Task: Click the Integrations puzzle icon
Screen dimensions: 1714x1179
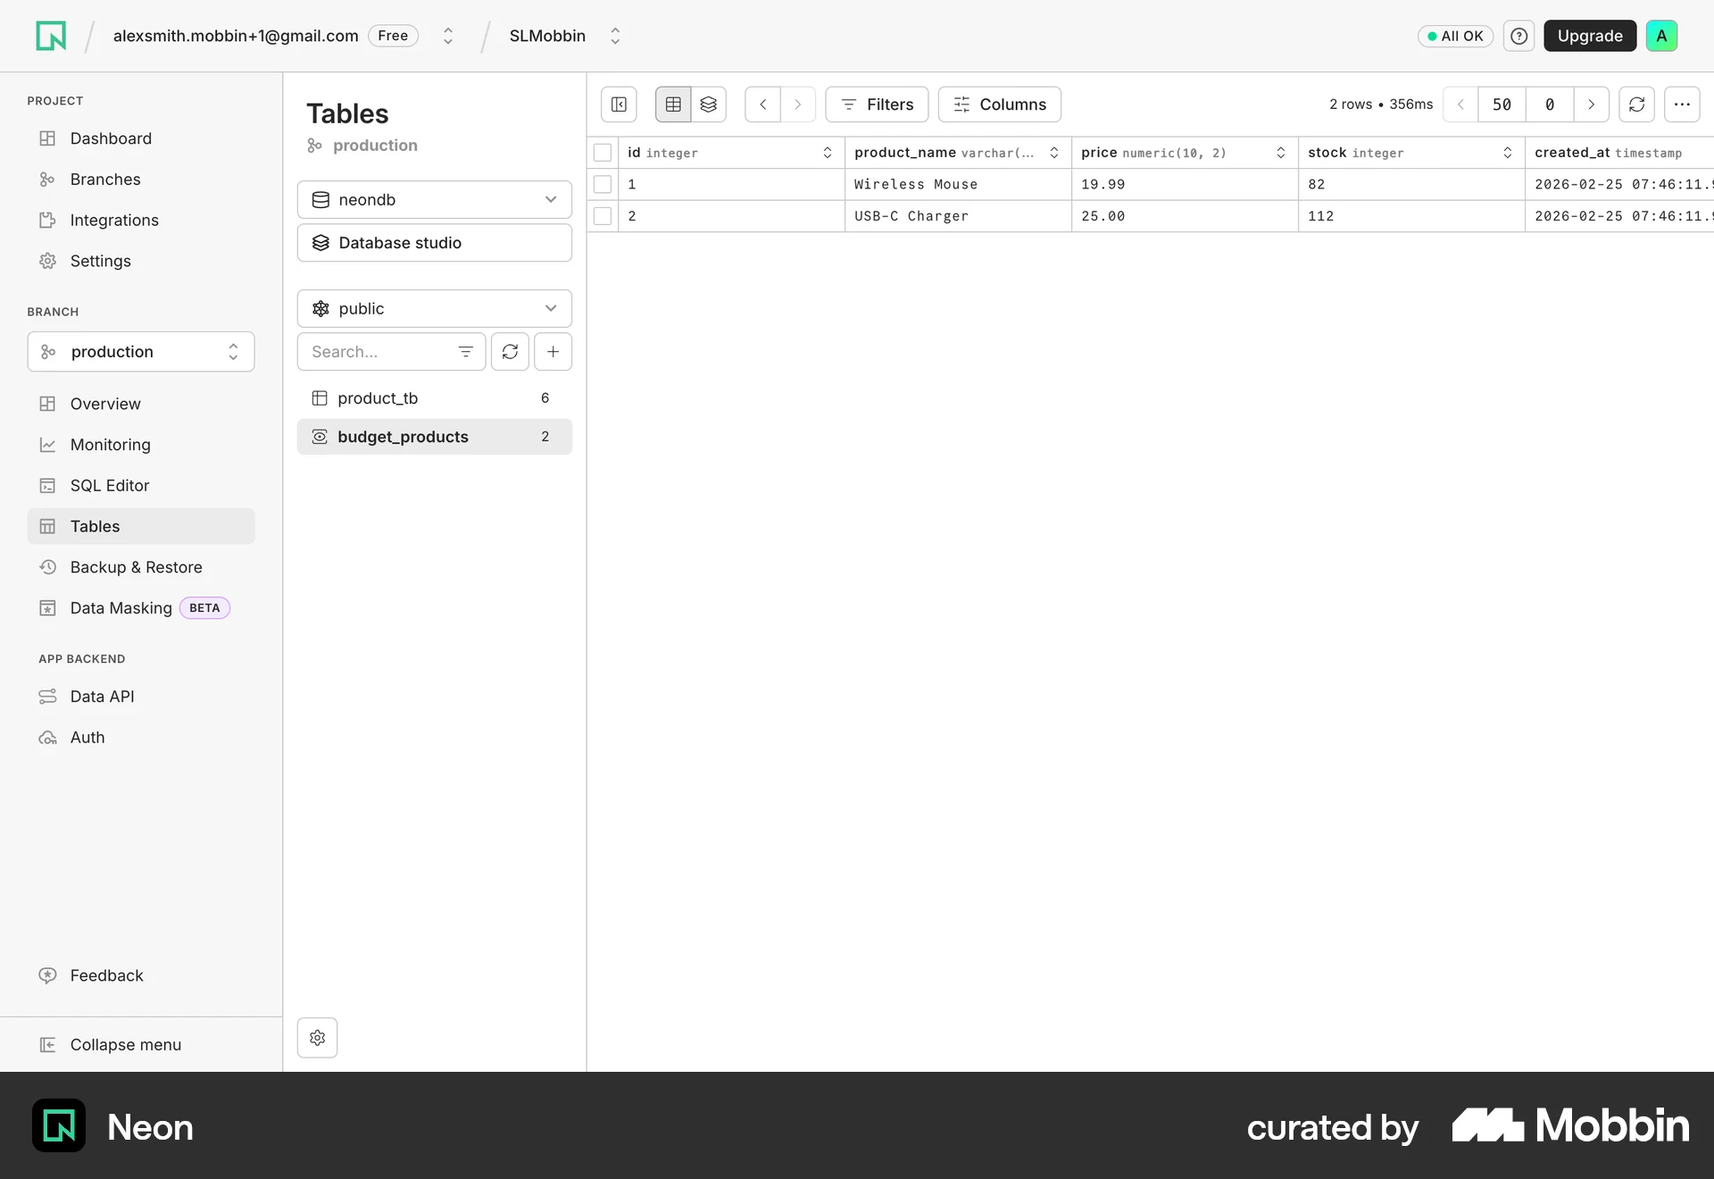Action: point(48,221)
